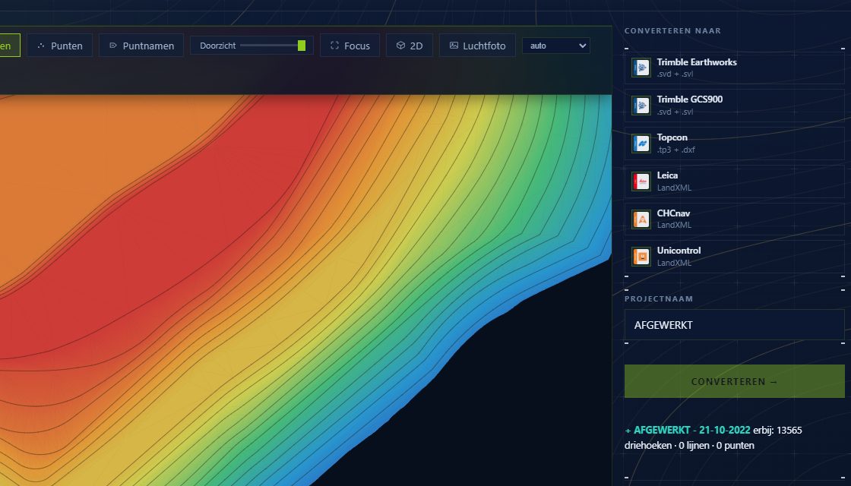Click the AFGEWERKT - 21-10-2022 status text

point(692,430)
